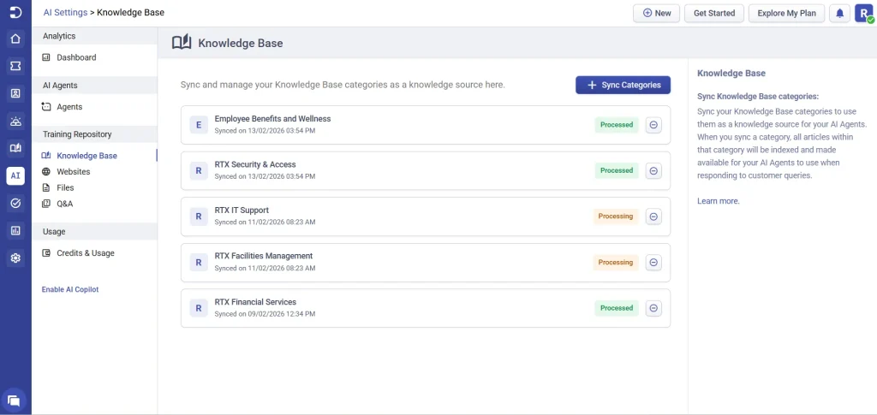Select the AI icon in left rail
877x415 pixels.
15,175
